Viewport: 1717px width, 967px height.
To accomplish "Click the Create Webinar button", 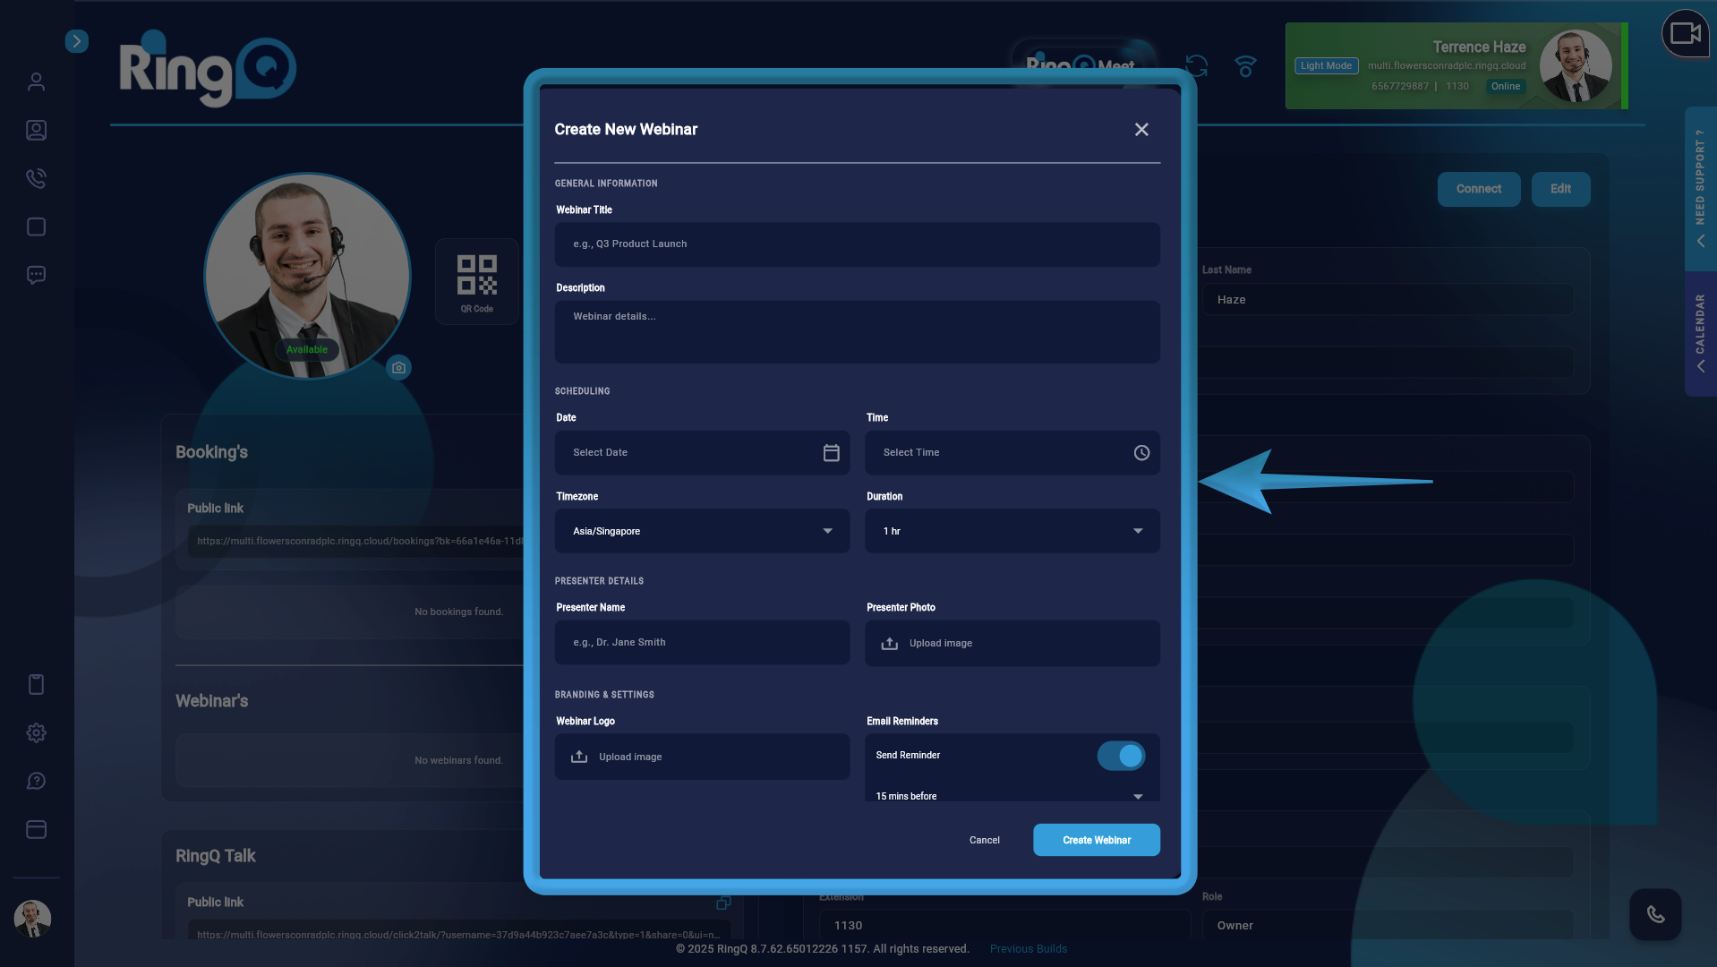I will 1096,840.
